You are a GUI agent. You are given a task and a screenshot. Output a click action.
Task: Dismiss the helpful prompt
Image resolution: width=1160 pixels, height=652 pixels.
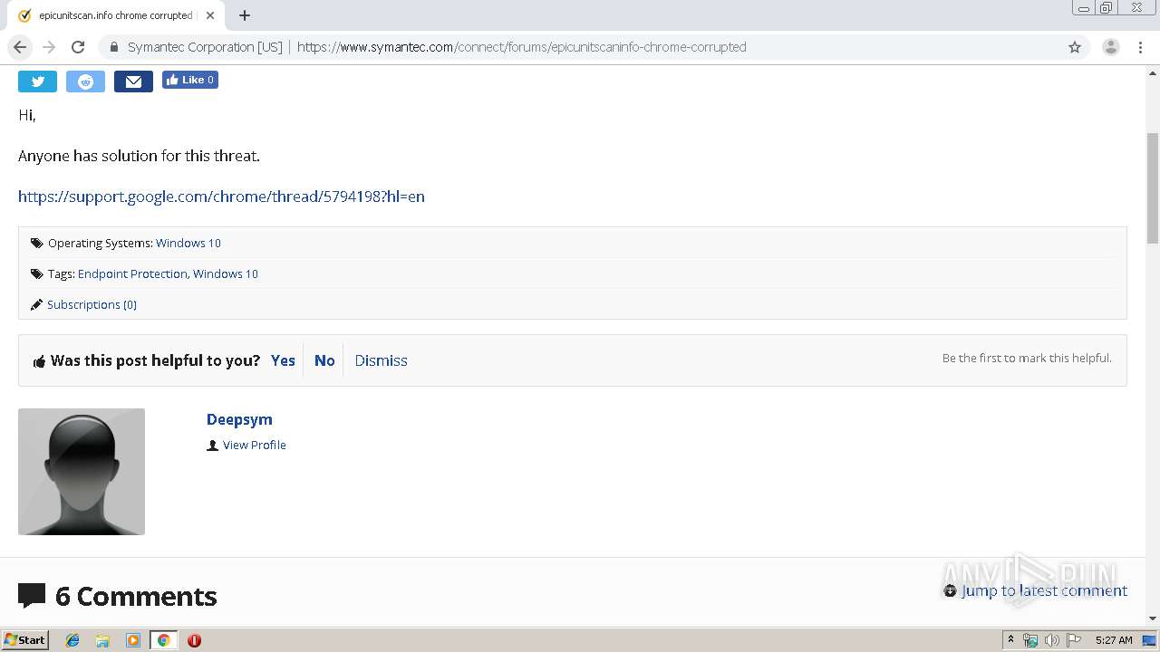pyautogui.click(x=381, y=360)
